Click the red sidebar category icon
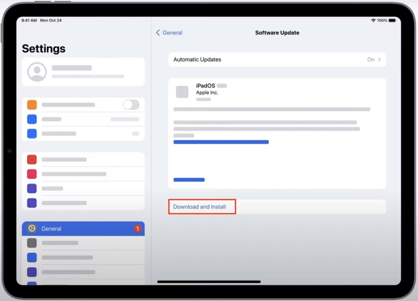The image size is (418, 301). click(x=32, y=159)
